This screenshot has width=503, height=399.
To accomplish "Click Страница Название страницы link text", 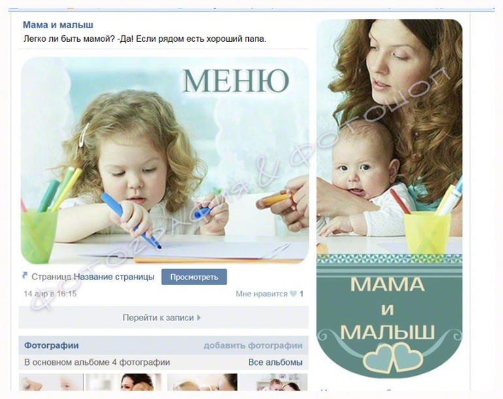I will (93, 277).
